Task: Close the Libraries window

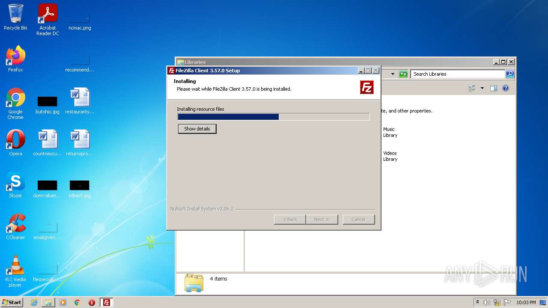Action: click(x=511, y=62)
